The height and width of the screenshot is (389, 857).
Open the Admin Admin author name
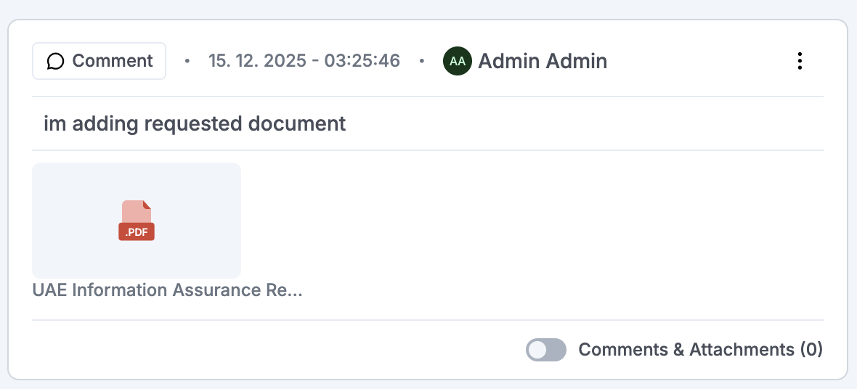point(543,61)
